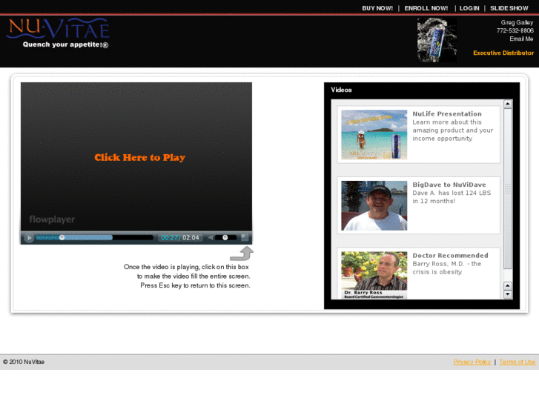Click the Videos panel heading
539x404 pixels.
coord(341,90)
